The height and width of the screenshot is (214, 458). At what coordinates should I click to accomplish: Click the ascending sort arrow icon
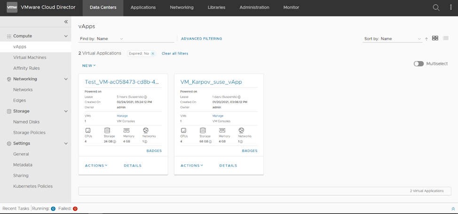click(x=426, y=39)
